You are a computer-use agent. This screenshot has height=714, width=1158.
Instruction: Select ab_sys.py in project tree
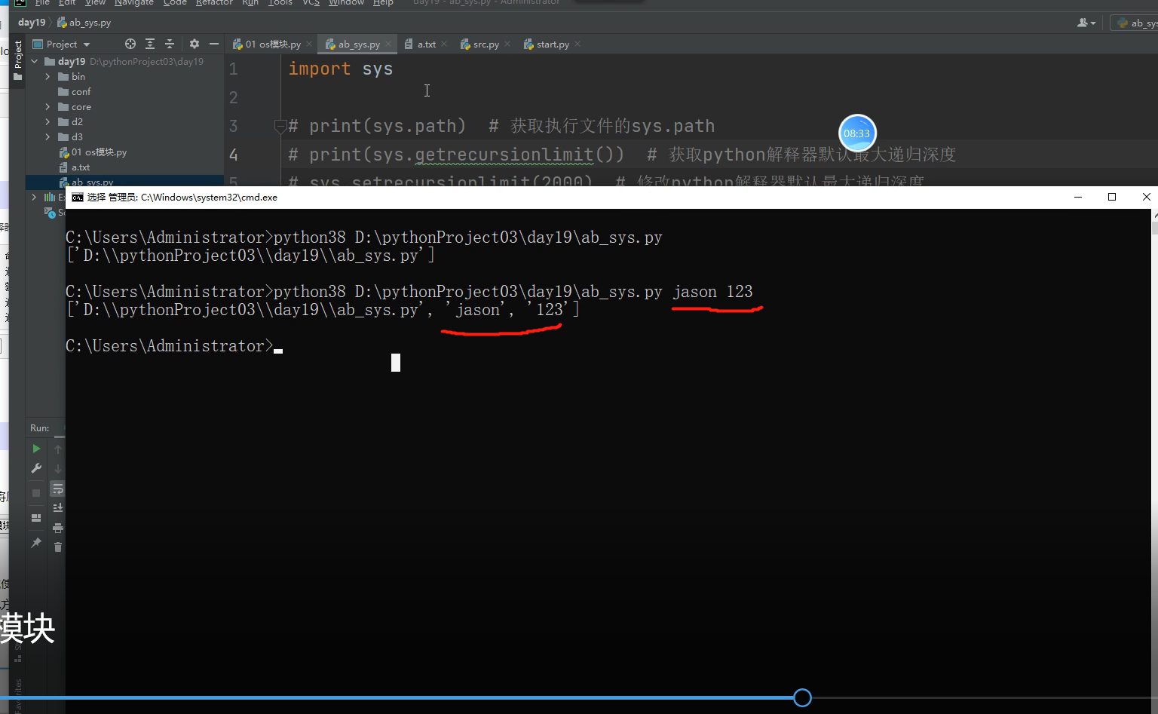coord(92,182)
